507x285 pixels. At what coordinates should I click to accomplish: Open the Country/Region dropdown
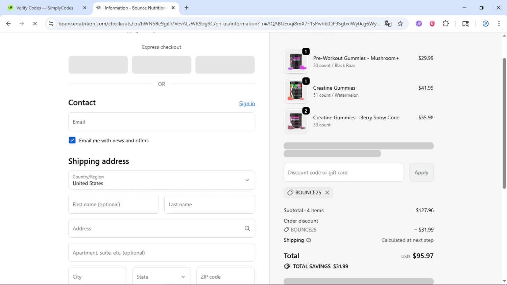162,180
